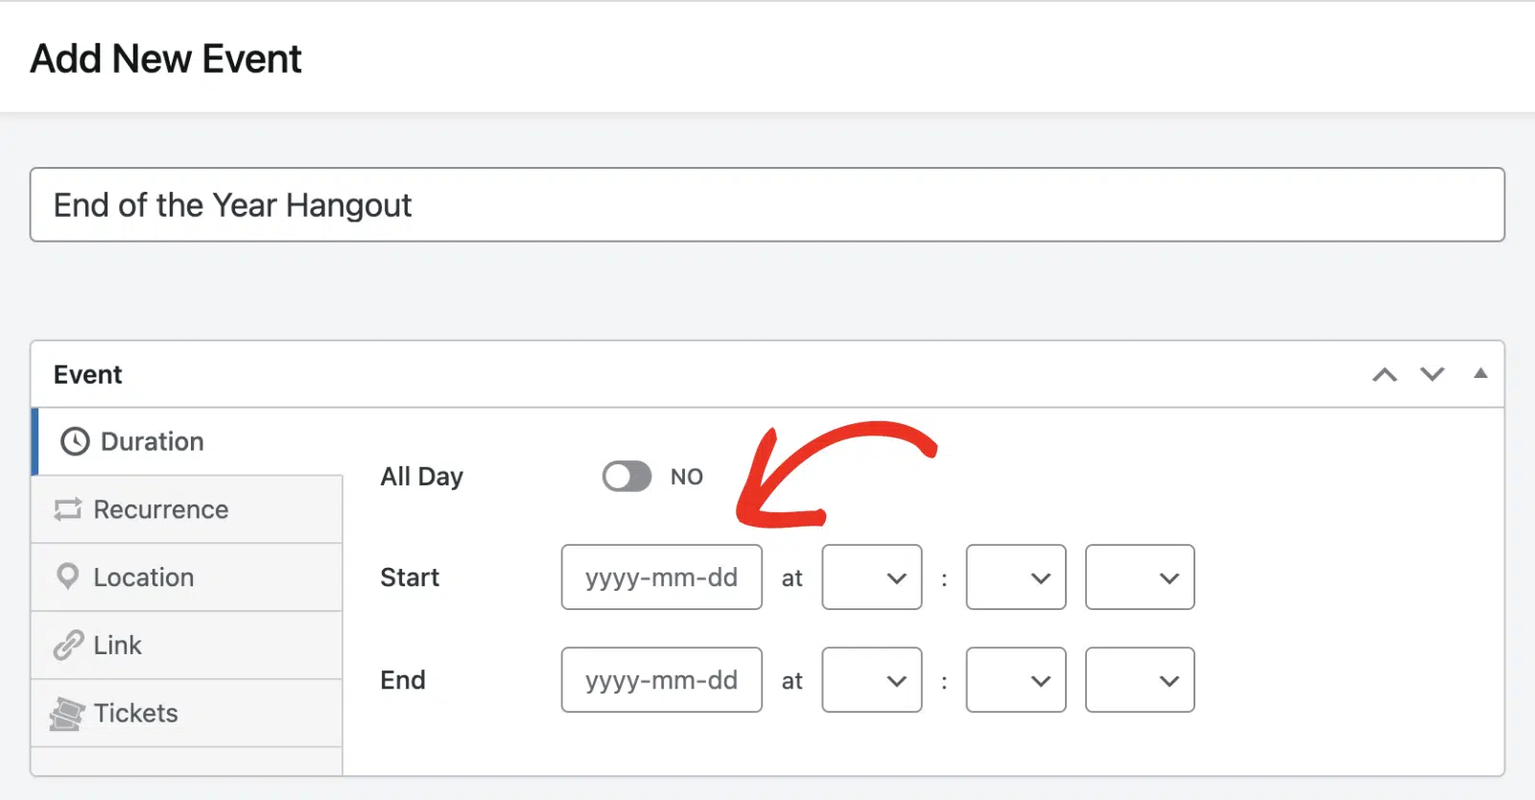Select the Location tab label
This screenshot has width=1535, height=800.
click(144, 577)
